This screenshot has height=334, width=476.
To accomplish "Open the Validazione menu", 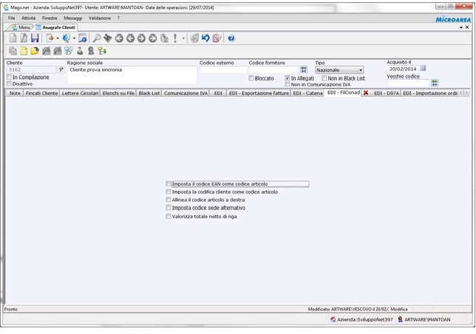I will pyautogui.click(x=100, y=17).
